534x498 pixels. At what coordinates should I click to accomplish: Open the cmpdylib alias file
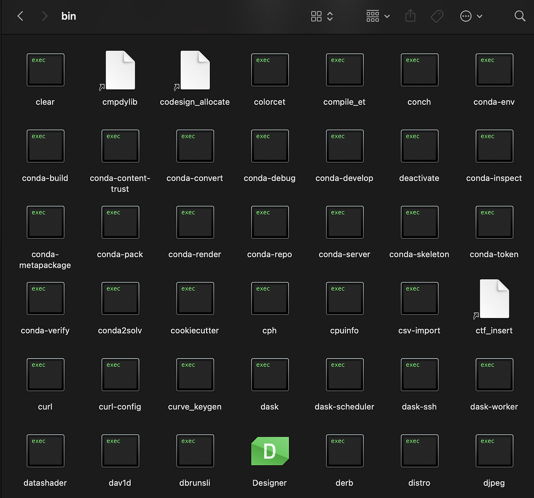click(120, 70)
